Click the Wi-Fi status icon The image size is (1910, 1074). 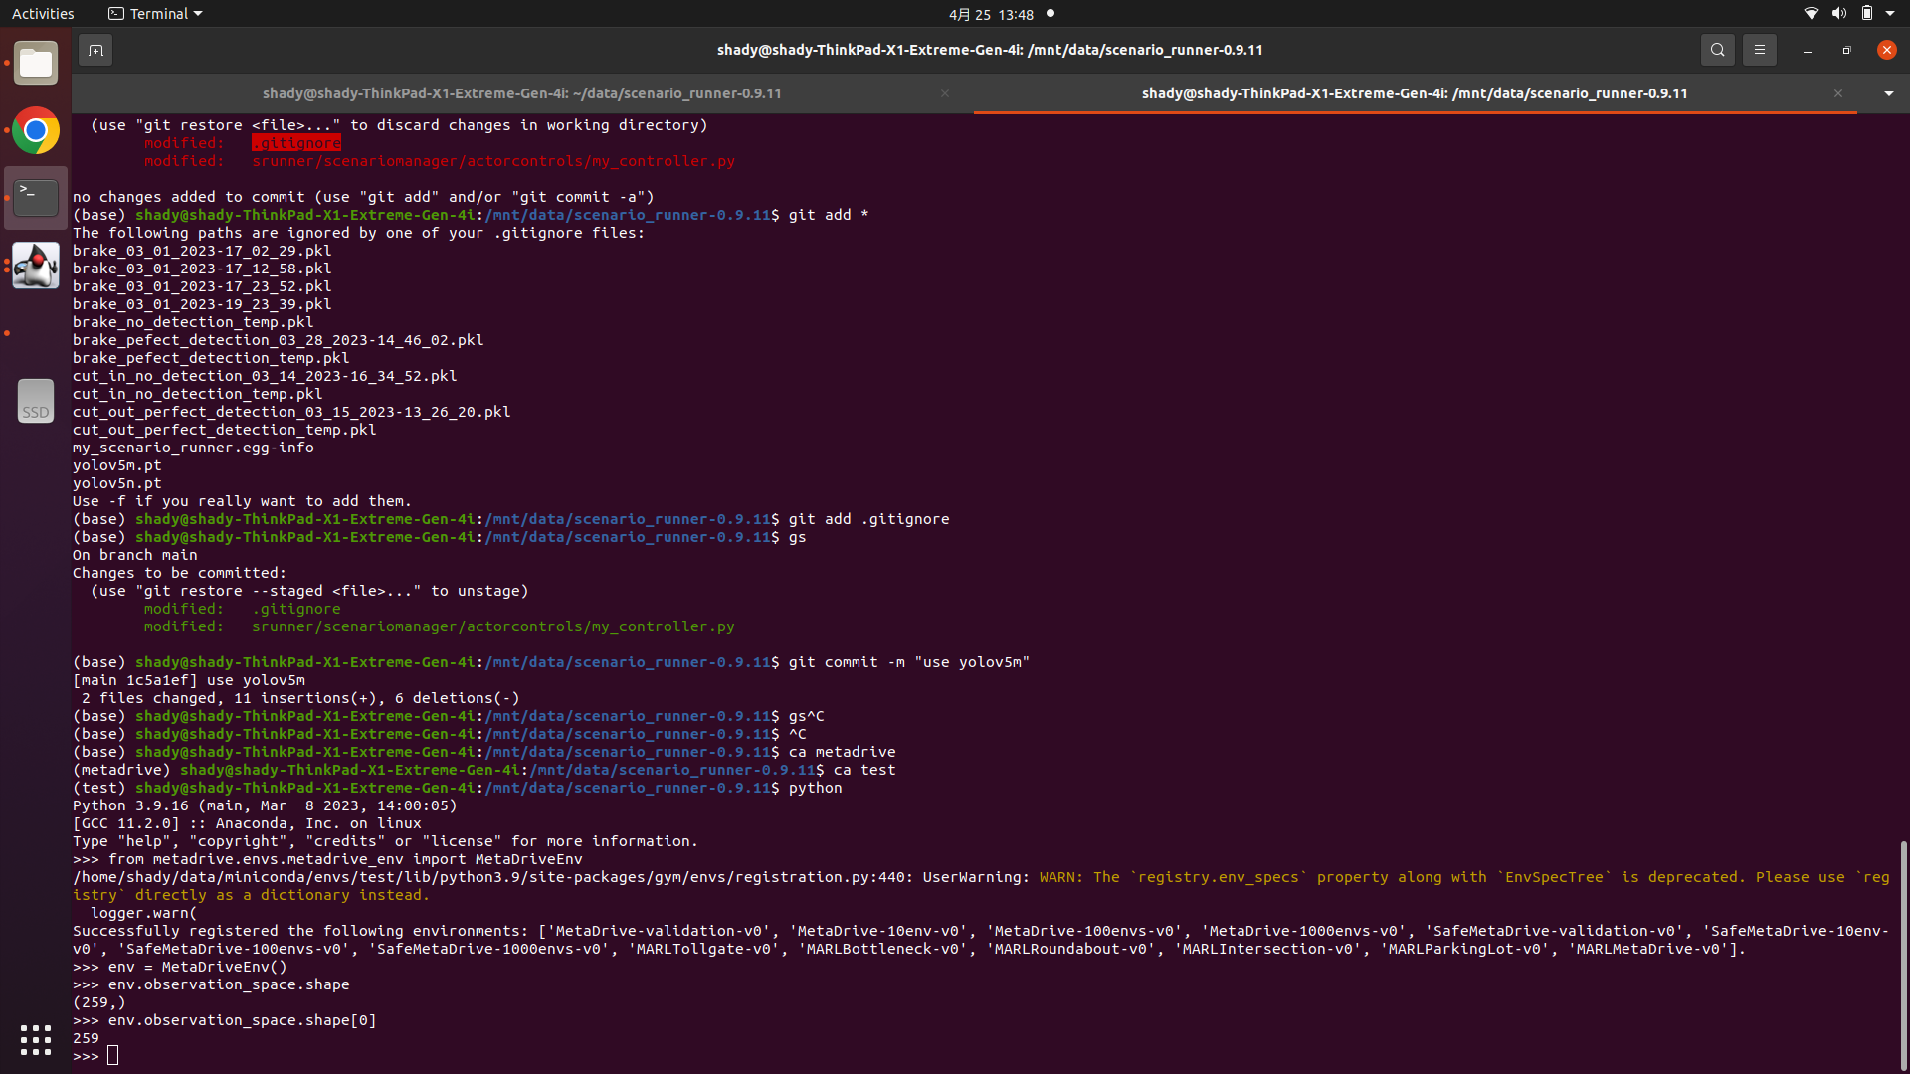[x=1810, y=13]
